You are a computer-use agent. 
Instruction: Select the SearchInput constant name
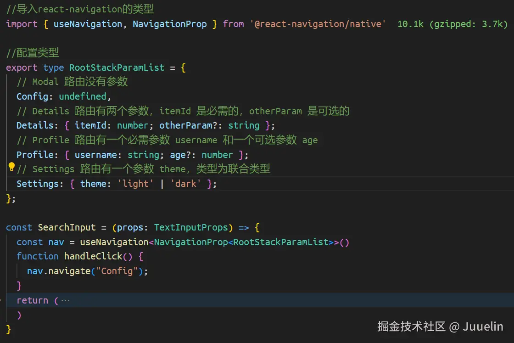67,227
